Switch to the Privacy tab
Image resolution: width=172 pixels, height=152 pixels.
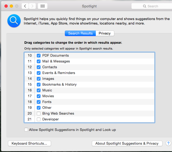pos(105,33)
